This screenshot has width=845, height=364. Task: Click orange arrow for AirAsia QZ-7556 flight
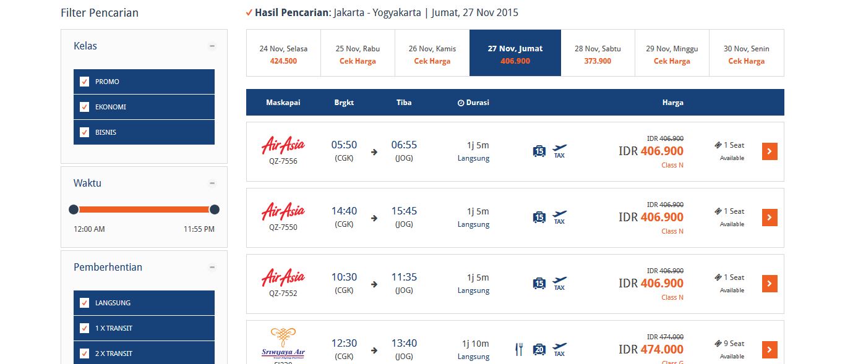tap(770, 151)
